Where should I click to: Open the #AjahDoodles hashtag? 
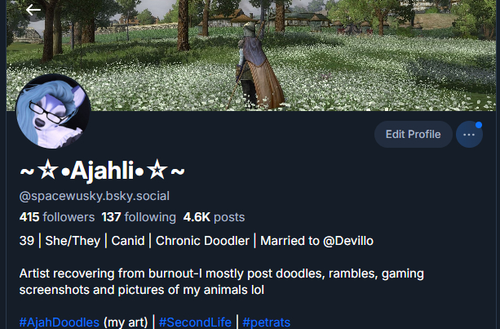(60, 322)
